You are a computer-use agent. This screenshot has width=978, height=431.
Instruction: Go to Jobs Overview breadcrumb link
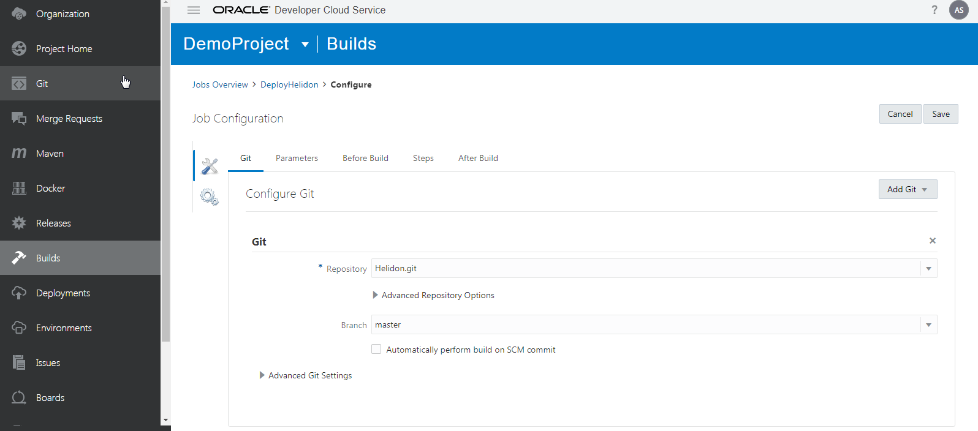220,84
